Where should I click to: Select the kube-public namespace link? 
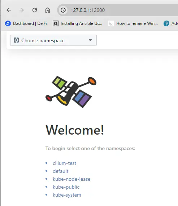click(x=66, y=187)
